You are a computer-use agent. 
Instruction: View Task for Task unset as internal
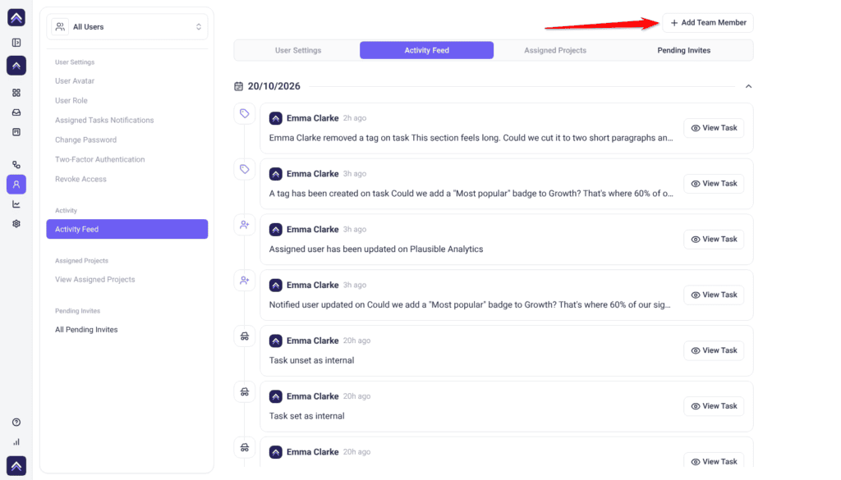(x=714, y=351)
